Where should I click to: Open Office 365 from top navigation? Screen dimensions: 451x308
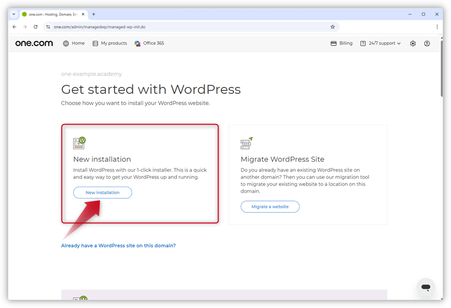click(149, 43)
